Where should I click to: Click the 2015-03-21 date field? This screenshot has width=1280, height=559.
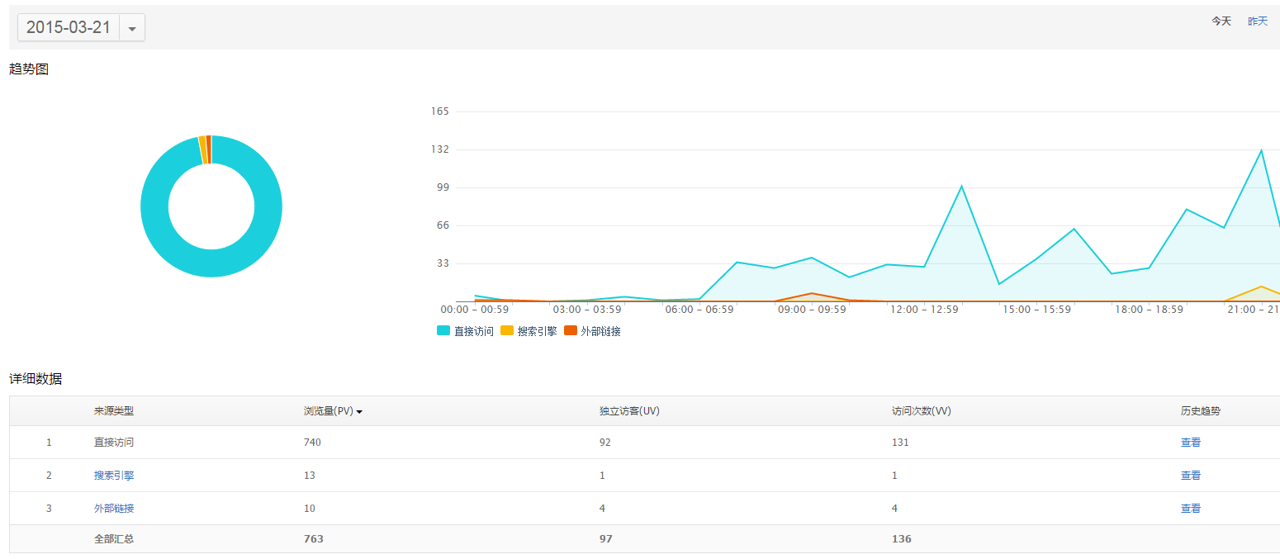coord(69,27)
